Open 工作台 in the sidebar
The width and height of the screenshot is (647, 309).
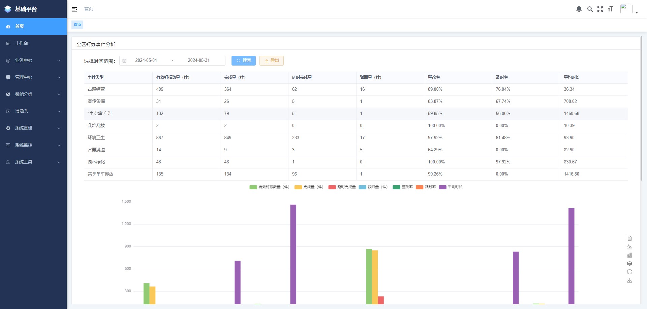(x=33, y=43)
